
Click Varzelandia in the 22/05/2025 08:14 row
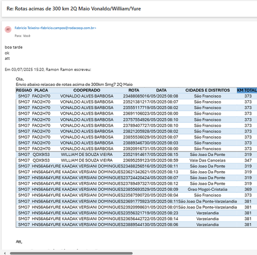[208, 219]
